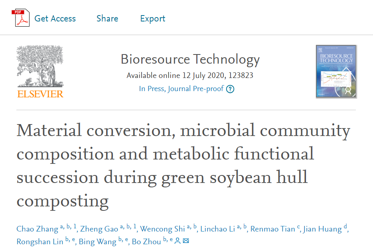Open the Share menu
The width and height of the screenshot is (373, 249).
coord(107,19)
